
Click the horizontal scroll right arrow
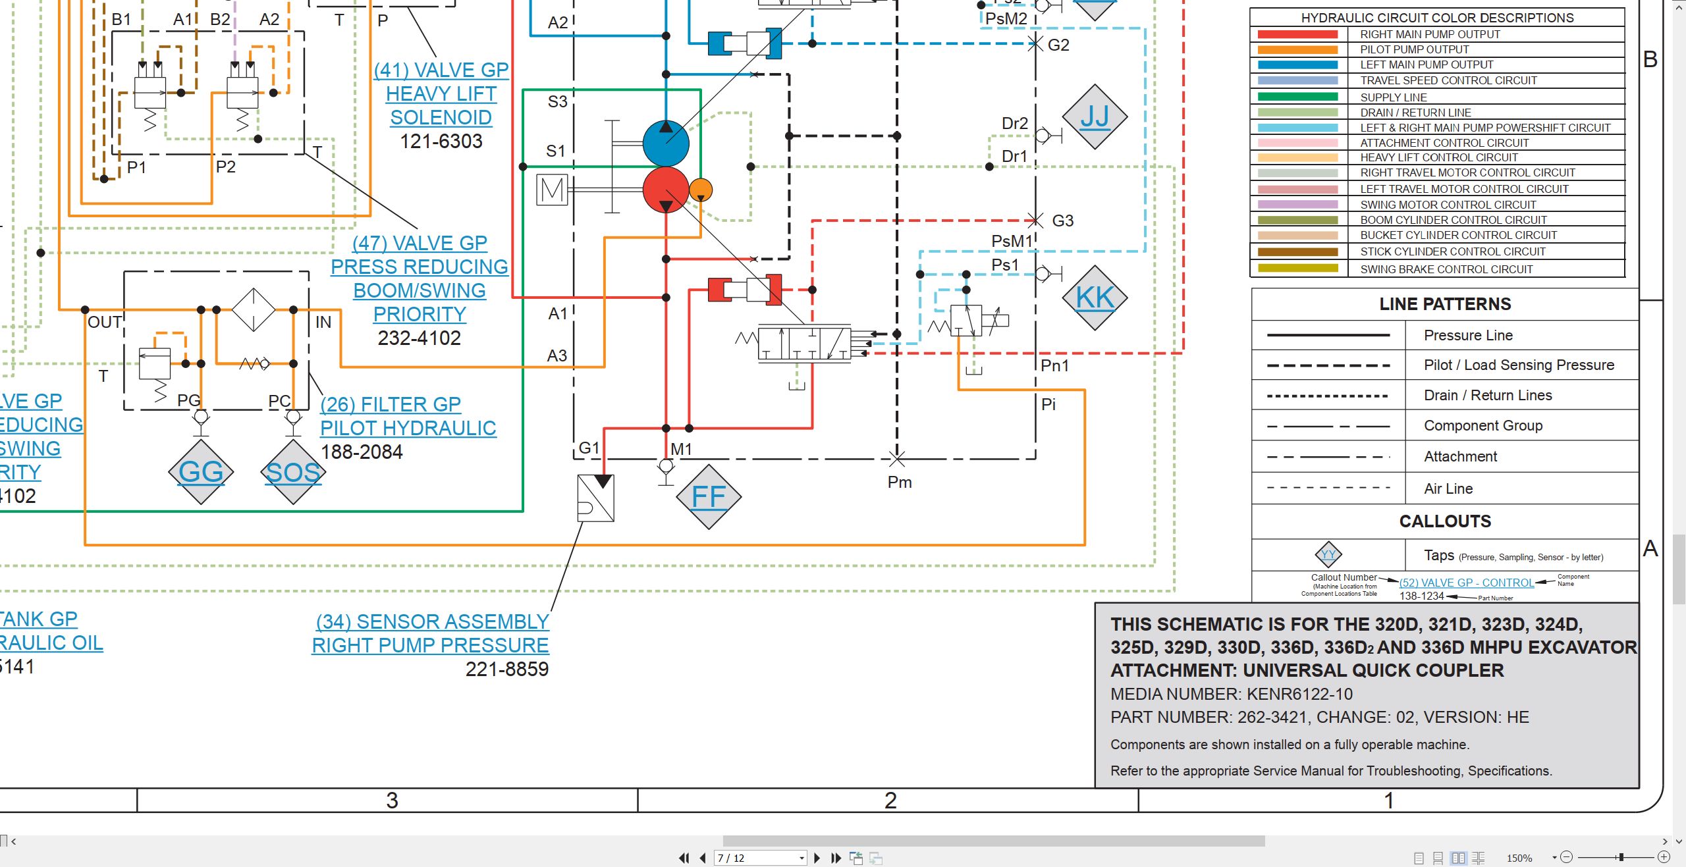(x=1665, y=841)
